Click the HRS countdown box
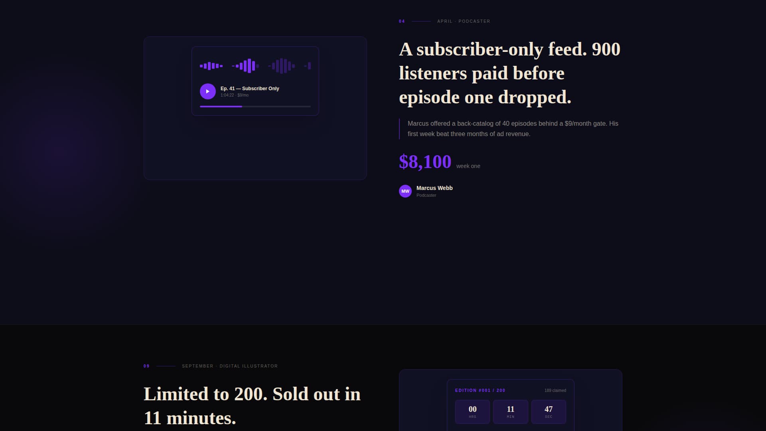Image resolution: width=766 pixels, height=431 pixels. pyautogui.click(x=472, y=411)
